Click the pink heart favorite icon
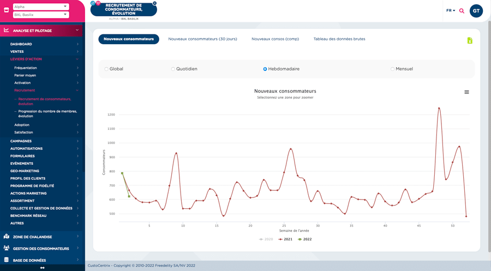 tap(98, 3)
